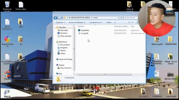The image size is (179, 100).
Task: Open Disco local (C:) drive
Action: 66,68
